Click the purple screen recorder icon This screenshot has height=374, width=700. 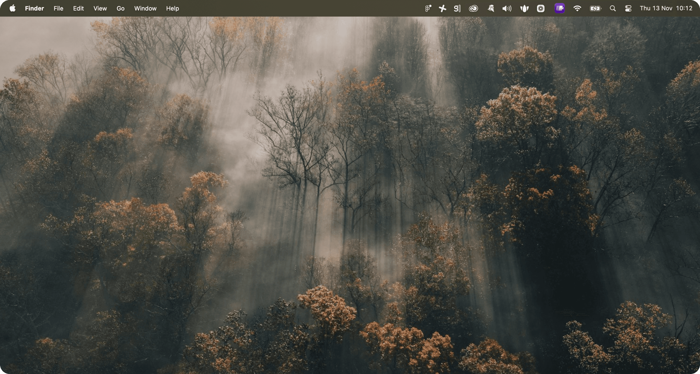[559, 8]
